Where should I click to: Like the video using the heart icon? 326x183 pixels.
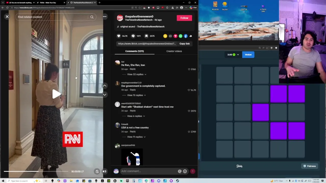click(119, 36)
